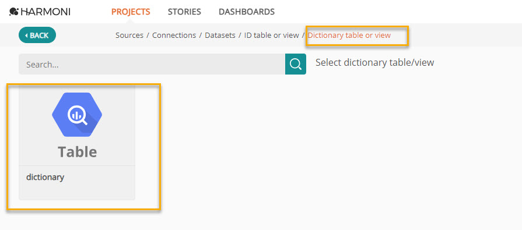Image resolution: width=522 pixels, height=230 pixels.
Task: Navigate to Sources breadcrumb
Action: click(x=129, y=36)
